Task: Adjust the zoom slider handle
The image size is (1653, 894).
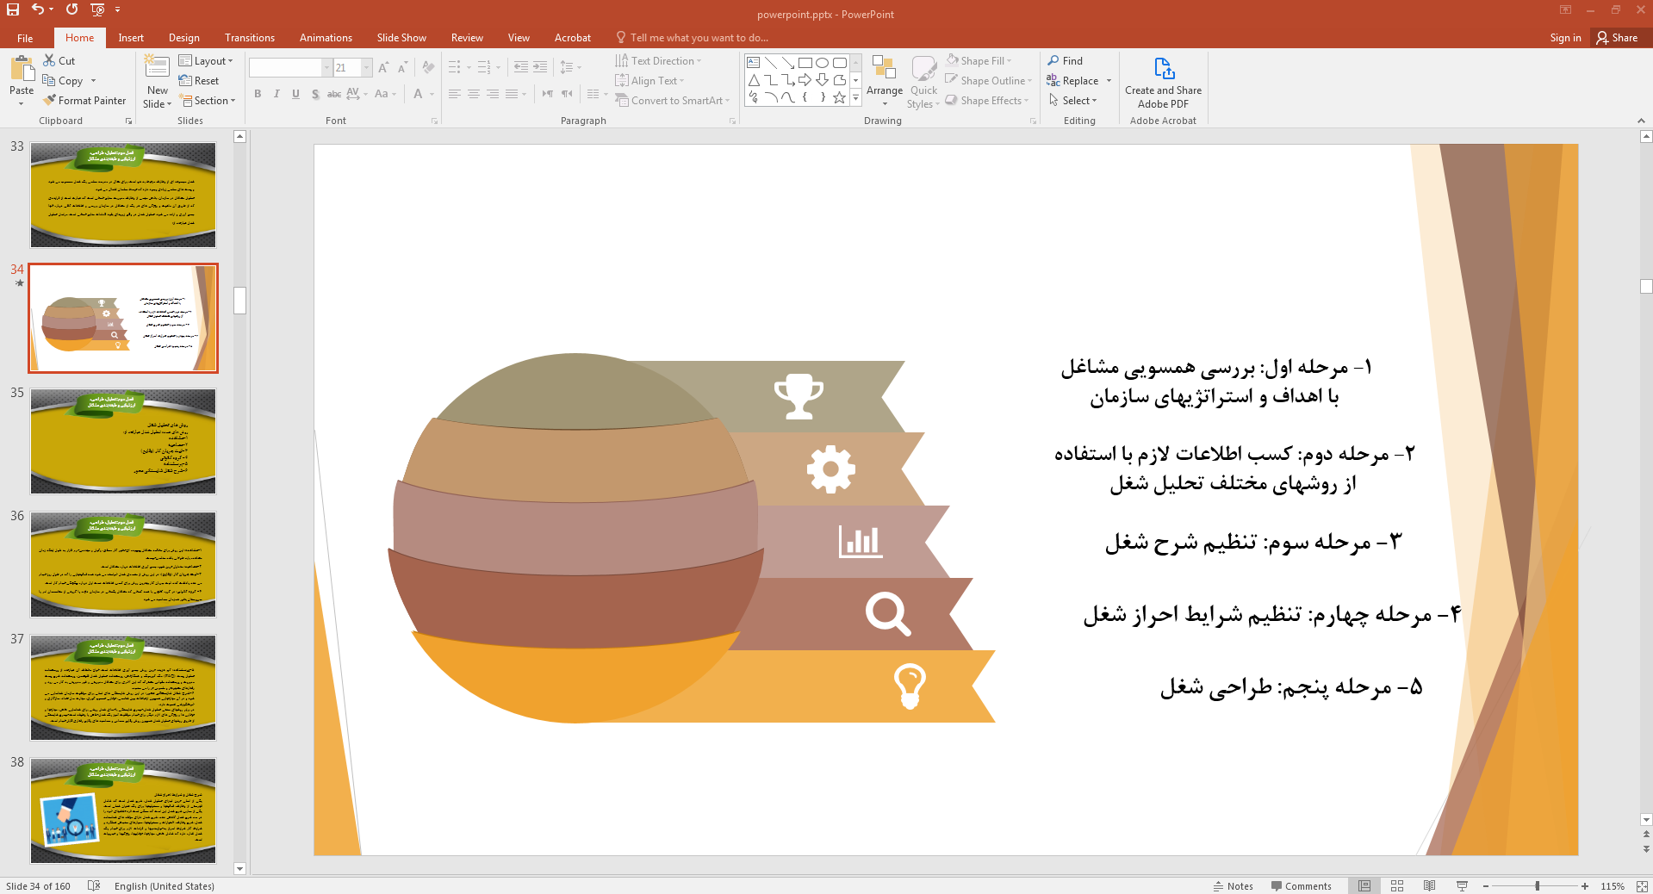Action: pos(1538,885)
